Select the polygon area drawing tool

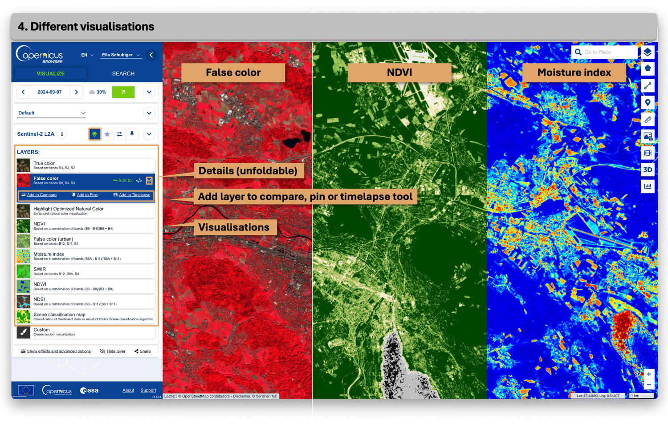click(x=648, y=69)
